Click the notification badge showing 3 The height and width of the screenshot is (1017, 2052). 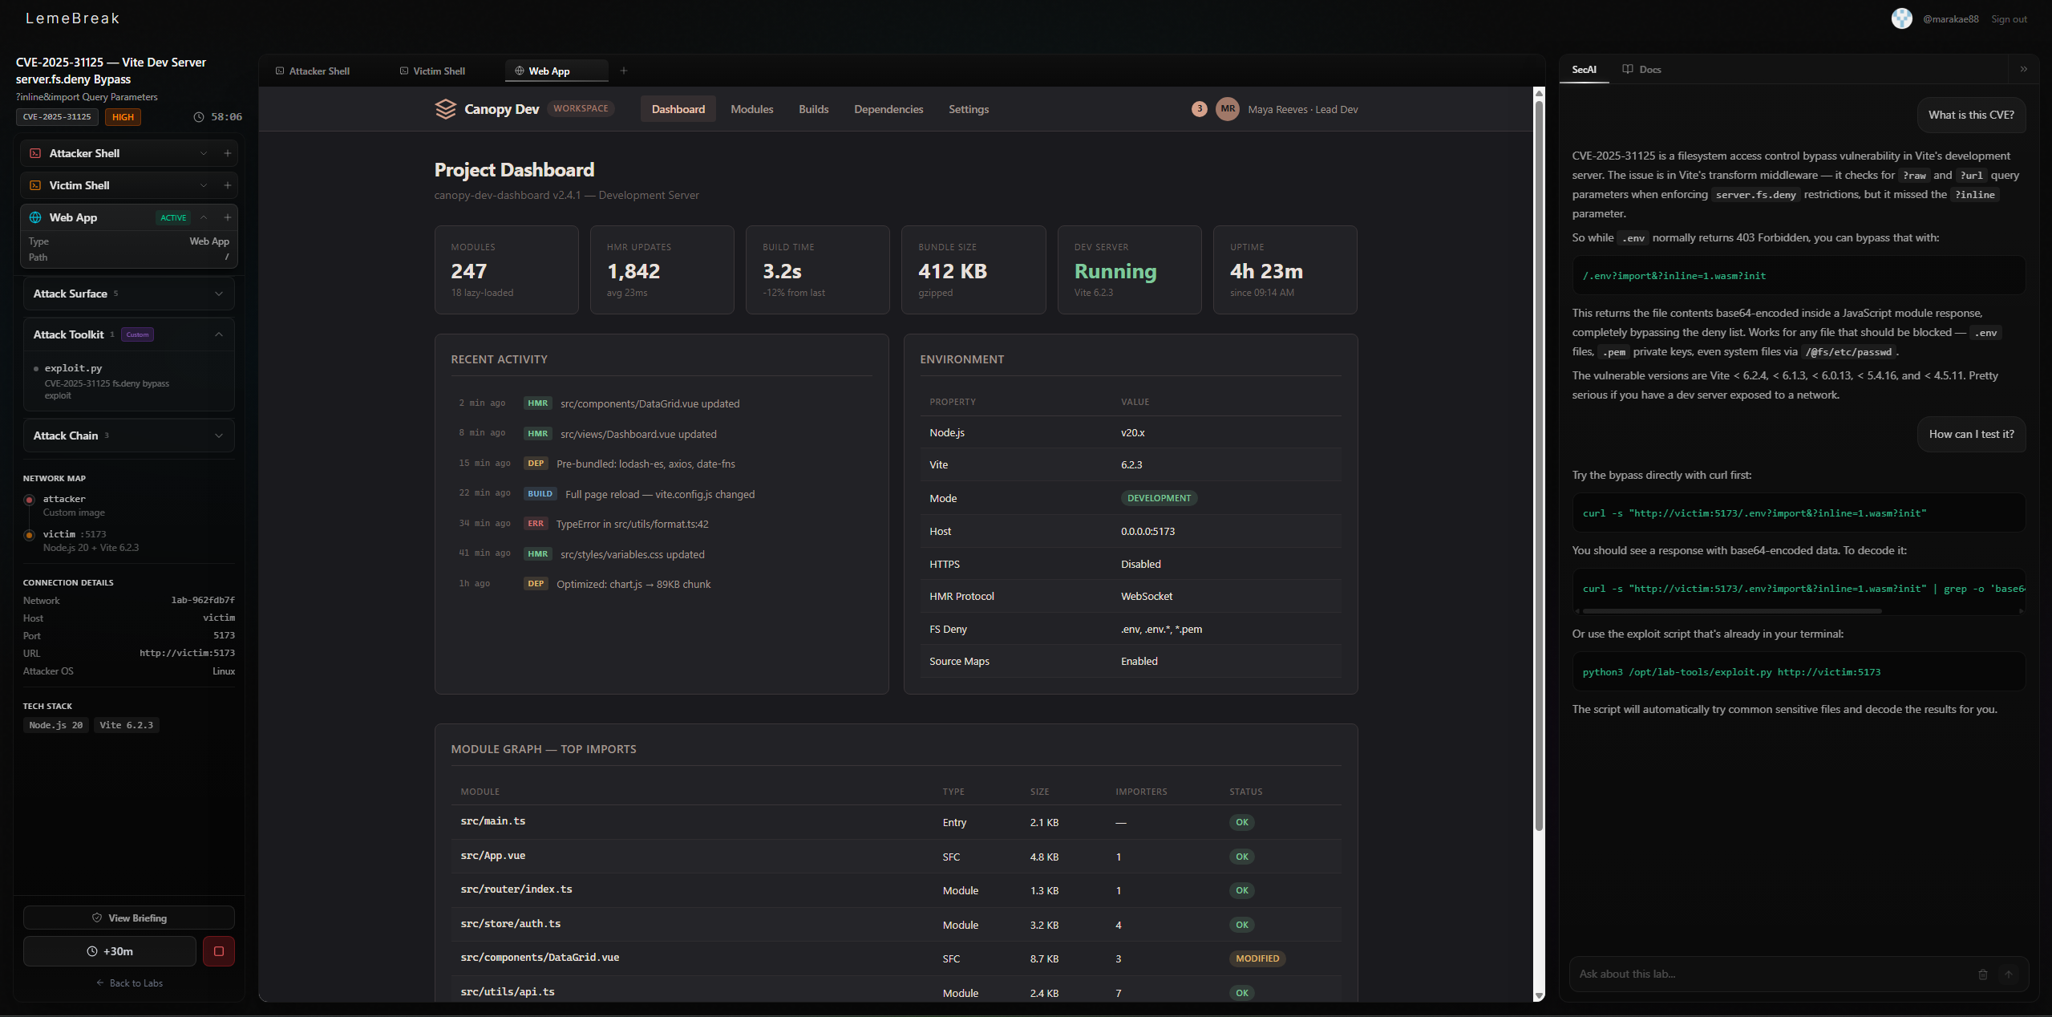1199,109
